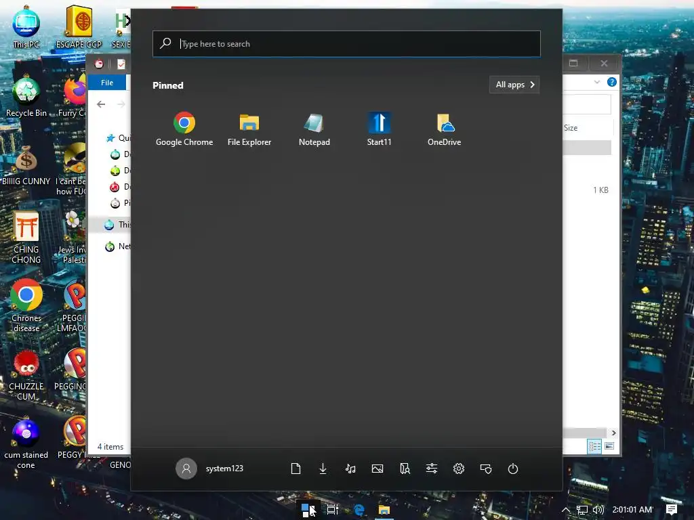
Task: Open the Pictures folder shortcut icon
Action: click(377, 469)
